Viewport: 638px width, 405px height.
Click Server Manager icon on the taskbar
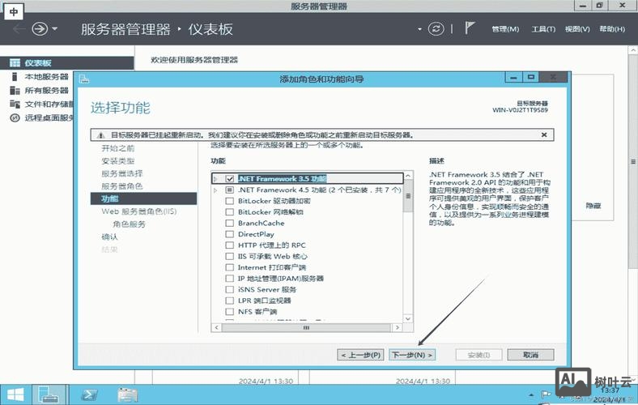point(49,394)
